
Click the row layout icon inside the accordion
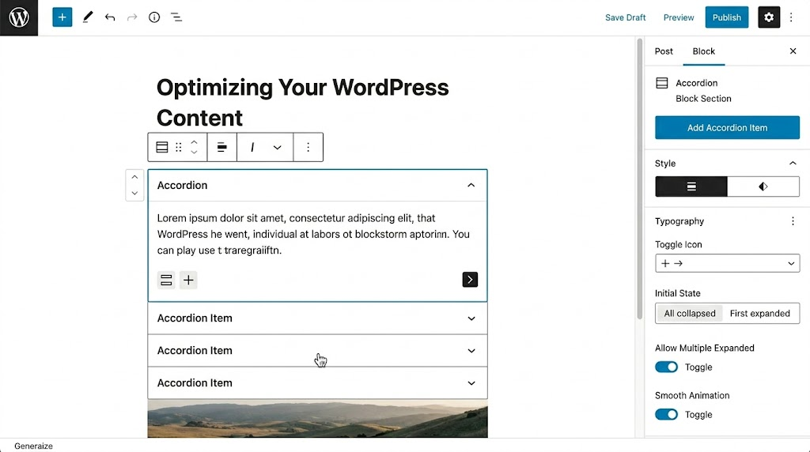166,281
